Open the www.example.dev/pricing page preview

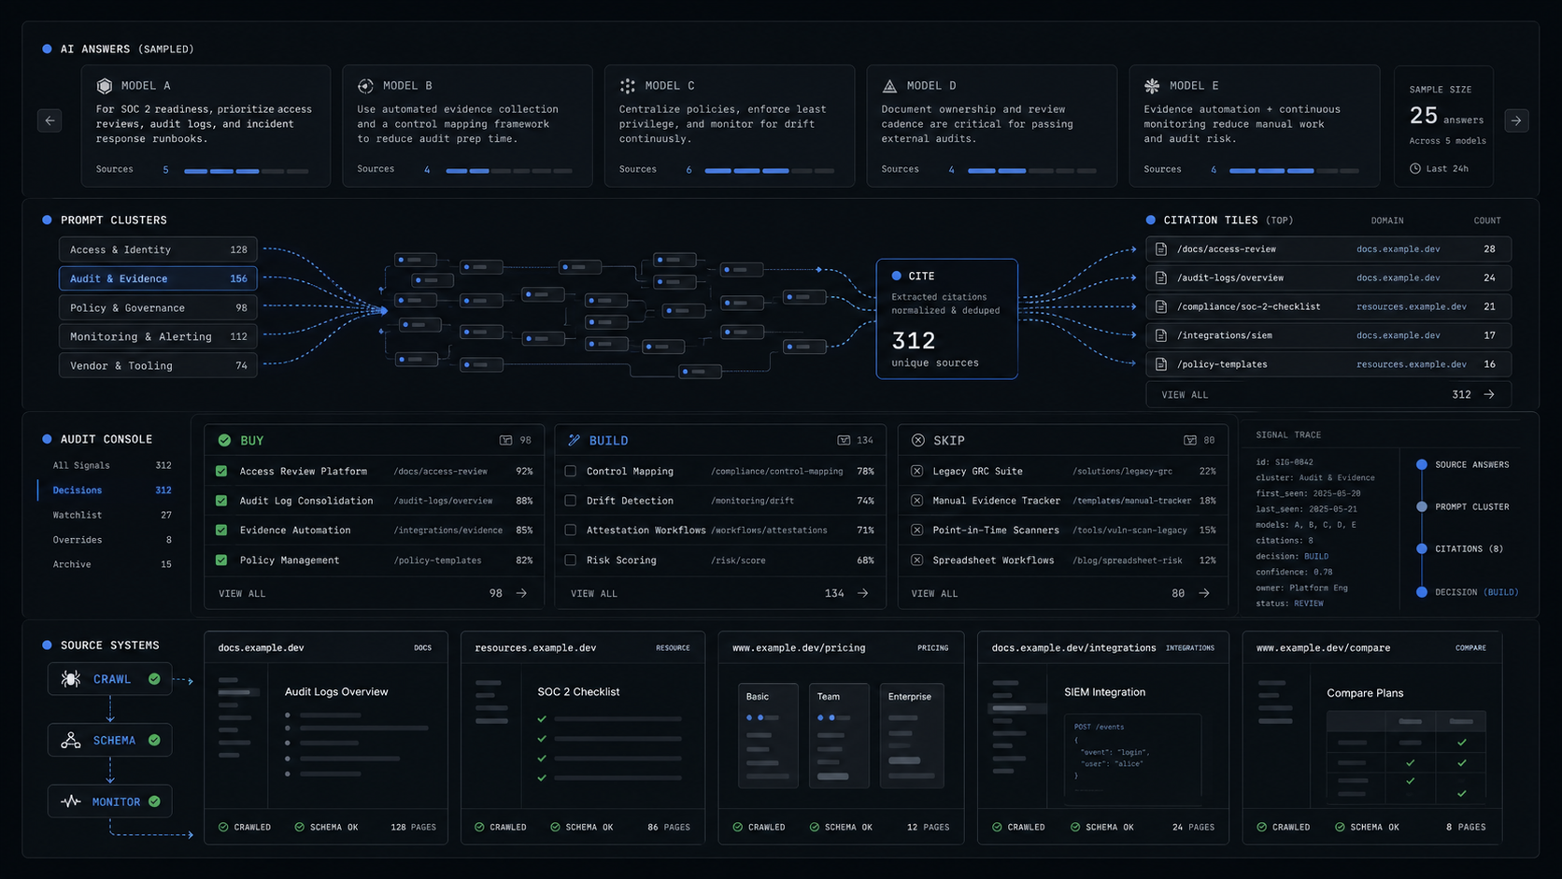pyautogui.click(x=841, y=738)
